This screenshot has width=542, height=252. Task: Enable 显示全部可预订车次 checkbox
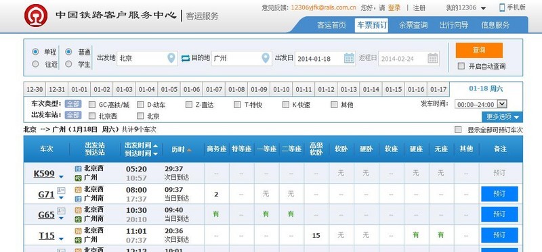(458, 130)
